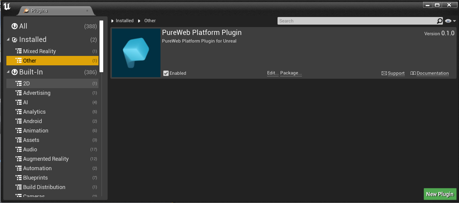
Task: Select Mixed Reality category
Action: pyautogui.click(x=52, y=51)
